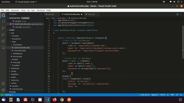Image resolution: width=184 pixels, height=103 pixels.
Task: Open Google Chrome from the dock
Action: 62,100
